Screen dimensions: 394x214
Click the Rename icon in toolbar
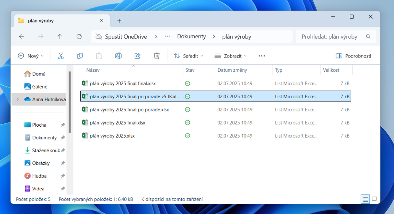pos(118,56)
